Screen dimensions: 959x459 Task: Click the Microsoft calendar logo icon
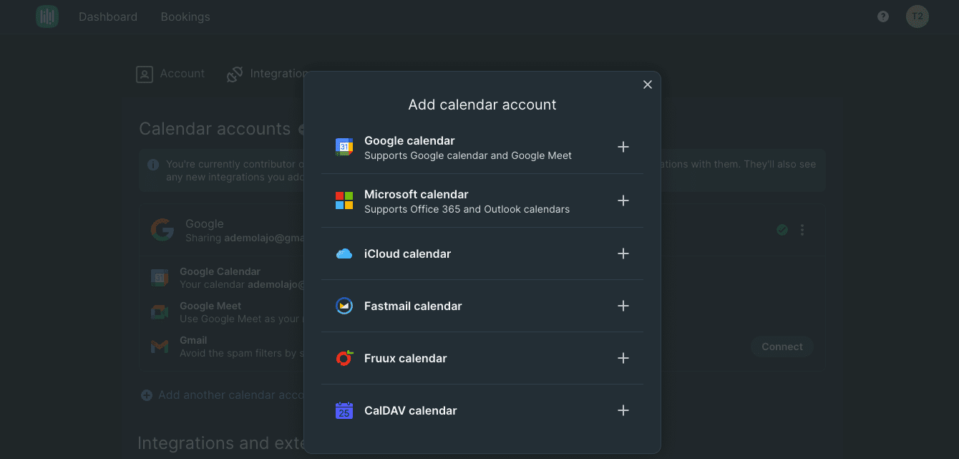pyautogui.click(x=344, y=200)
